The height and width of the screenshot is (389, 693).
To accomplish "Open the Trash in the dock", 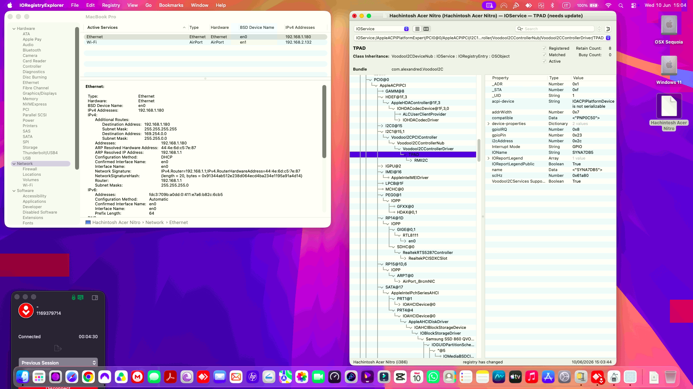I will (x=670, y=377).
